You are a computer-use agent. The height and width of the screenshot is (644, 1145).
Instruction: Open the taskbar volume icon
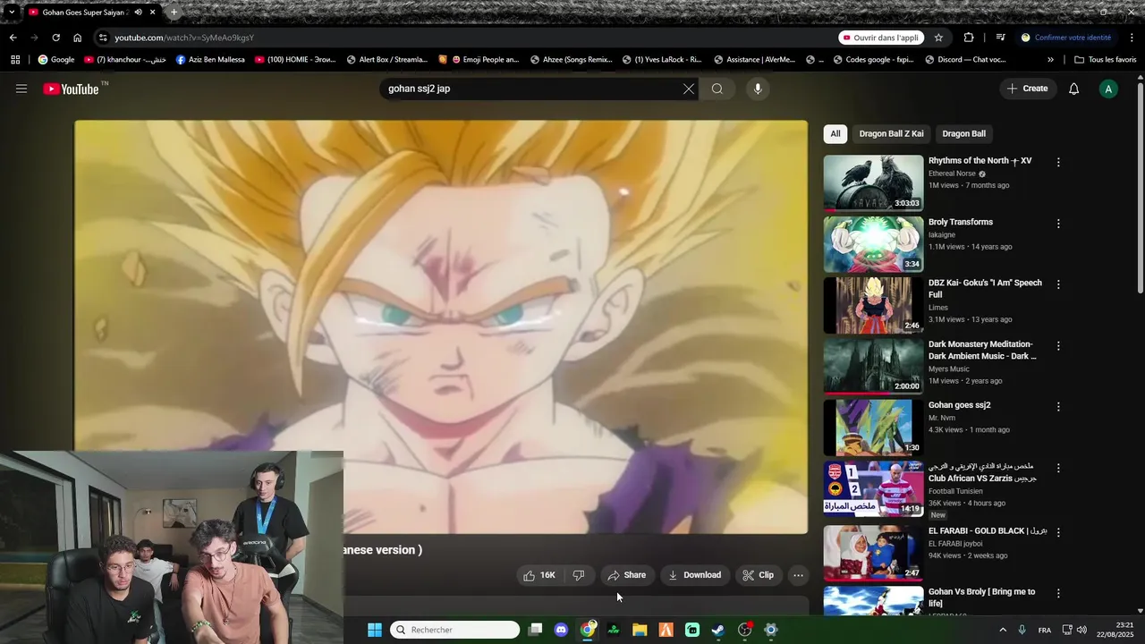point(1082,630)
